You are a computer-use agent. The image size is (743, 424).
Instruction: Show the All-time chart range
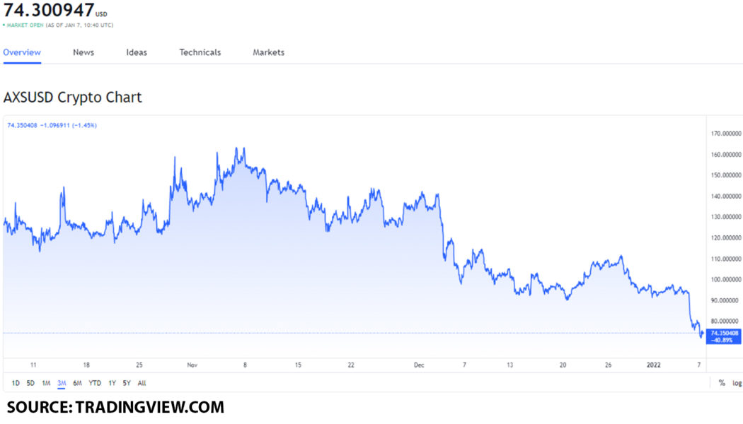pyautogui.click(x=142, y=382)
